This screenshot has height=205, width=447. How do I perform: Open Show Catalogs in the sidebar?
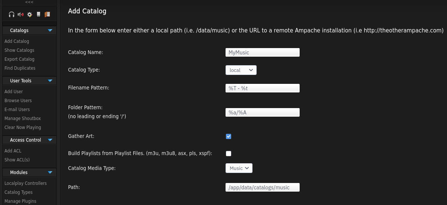pos(19,50)
